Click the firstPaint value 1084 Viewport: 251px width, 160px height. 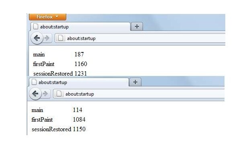click(79, 120)
